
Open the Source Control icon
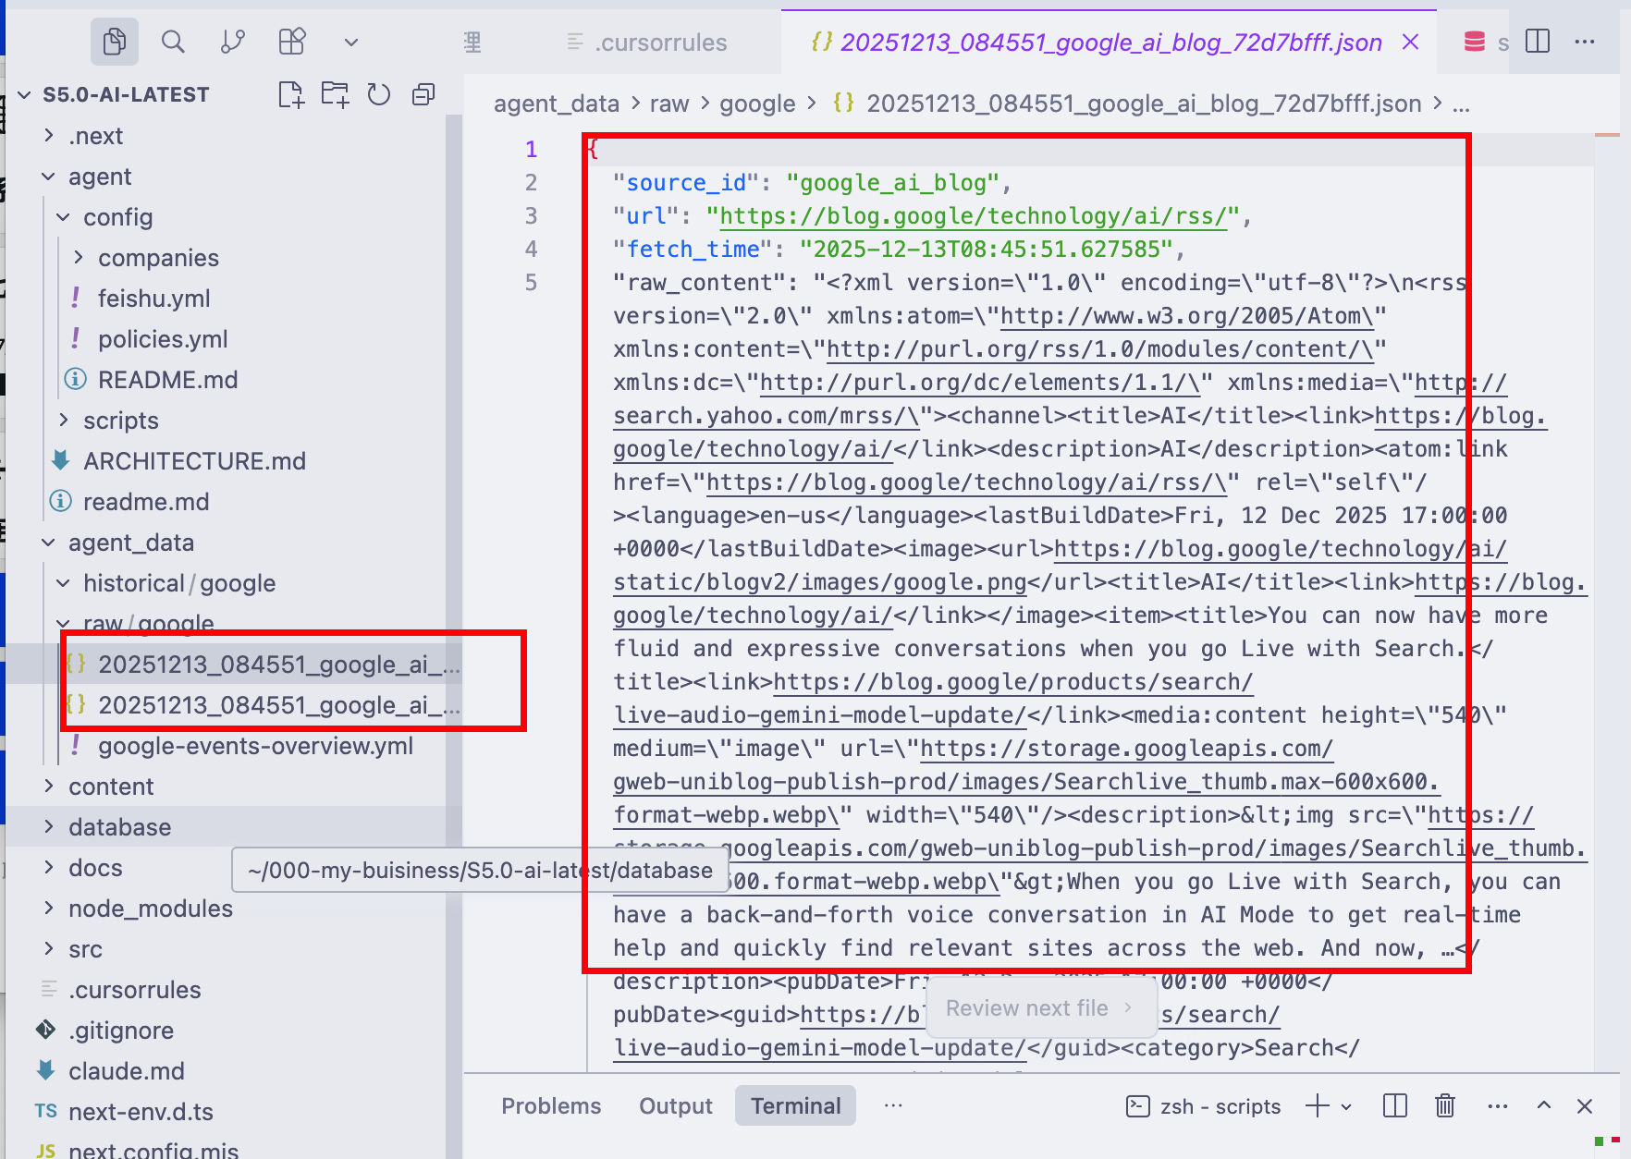point(233,42)
